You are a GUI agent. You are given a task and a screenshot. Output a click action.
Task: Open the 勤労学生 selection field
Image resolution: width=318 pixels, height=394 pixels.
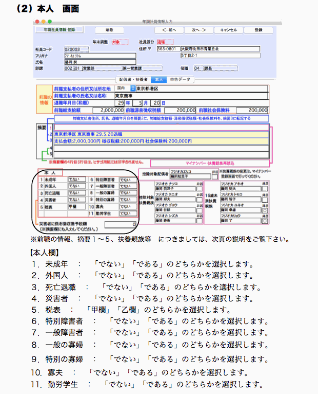[128, 213]
